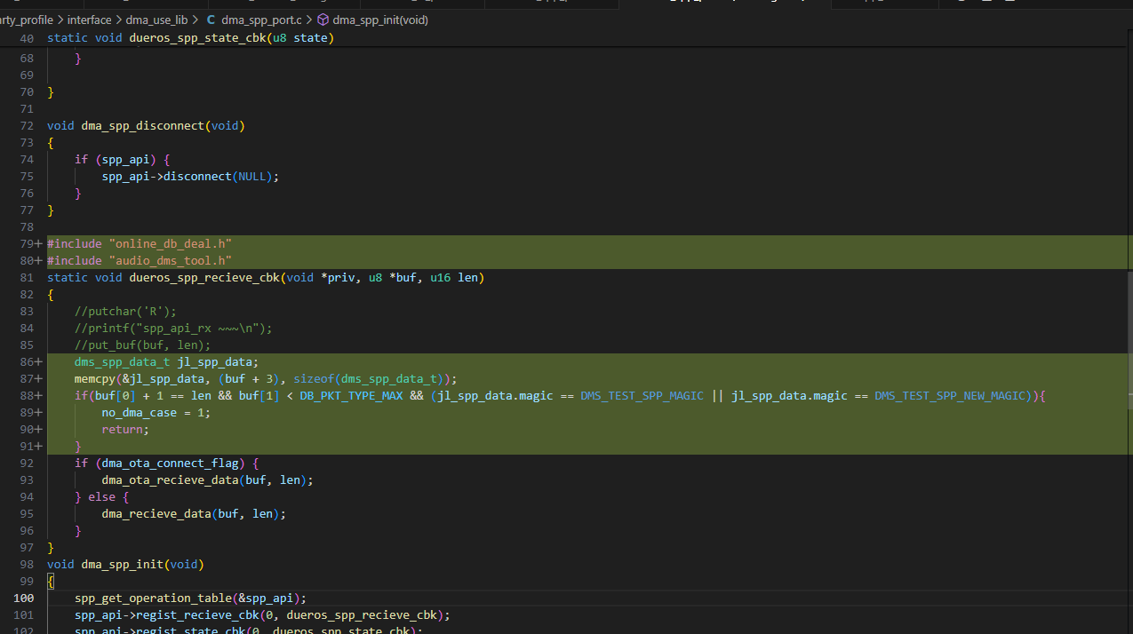The height and width of the screenshot is (634, 1133).
Task: Click the cube symbol icon before dma_spp_init
Action: pyautogui.click(x=323, y=20)
